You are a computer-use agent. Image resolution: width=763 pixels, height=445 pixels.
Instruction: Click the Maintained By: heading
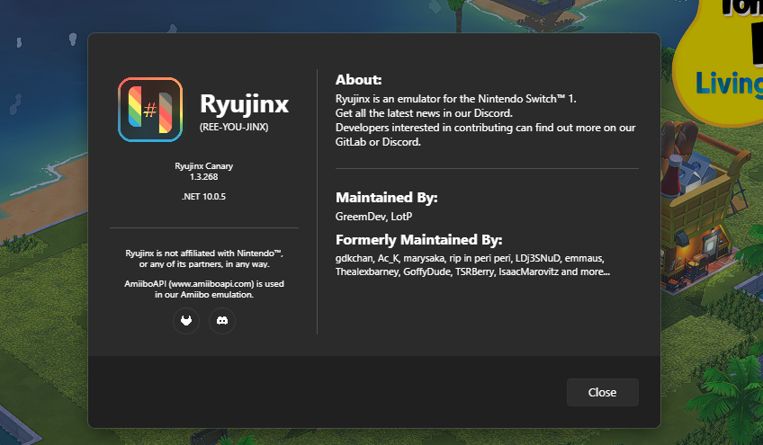coord(386,198)
